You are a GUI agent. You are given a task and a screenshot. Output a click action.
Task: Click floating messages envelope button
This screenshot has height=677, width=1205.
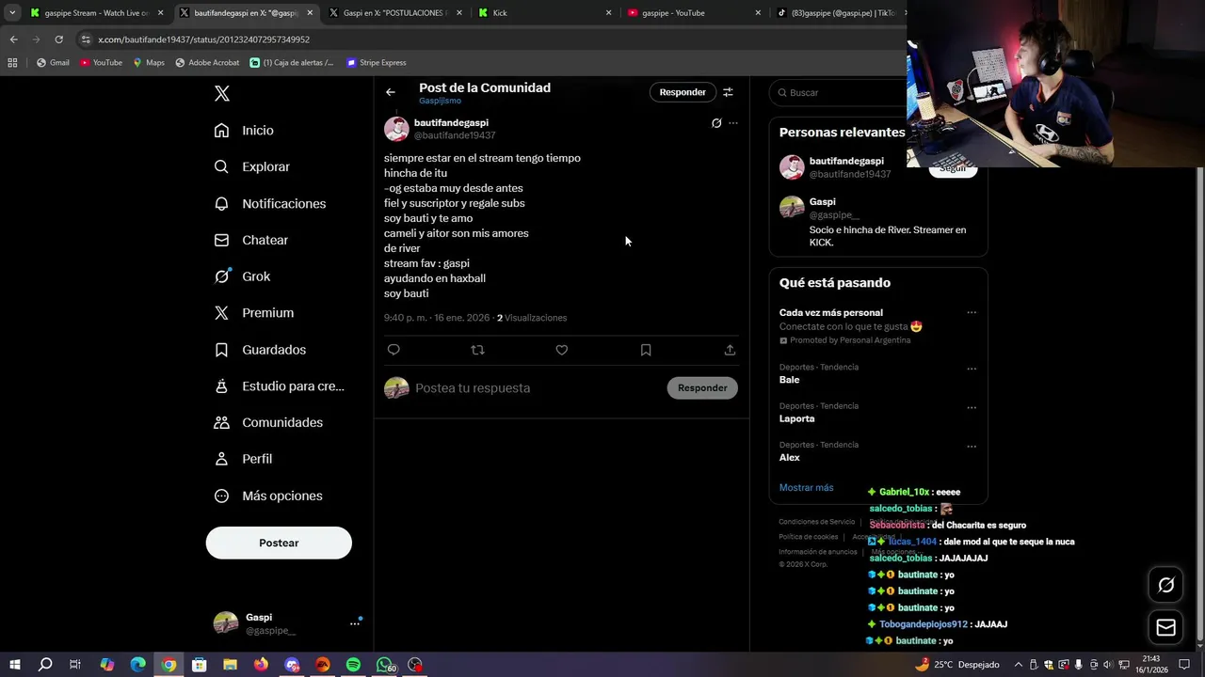(1165, 627)
